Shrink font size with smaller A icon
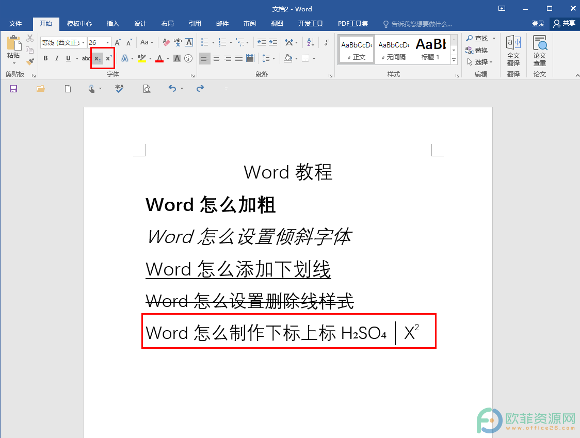This screenshot has height=438, width=580. pos(129,42)
